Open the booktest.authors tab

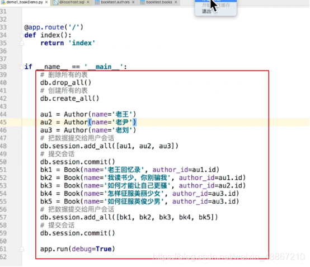pyautogui.click(x=115, y=2)
